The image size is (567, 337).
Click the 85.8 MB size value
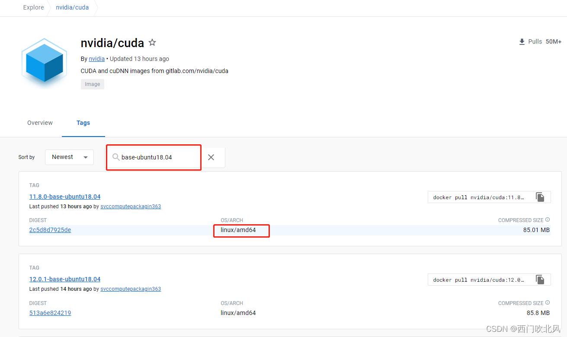[538, 313]
